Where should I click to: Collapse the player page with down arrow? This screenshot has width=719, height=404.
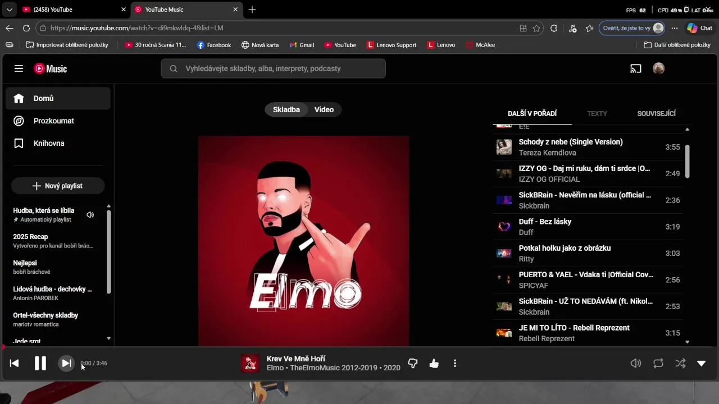coord(702,363)
